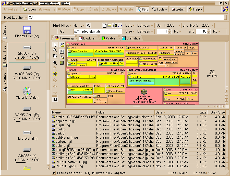Select the Win95 Osr1 (F:) drive

click(27, 114)
